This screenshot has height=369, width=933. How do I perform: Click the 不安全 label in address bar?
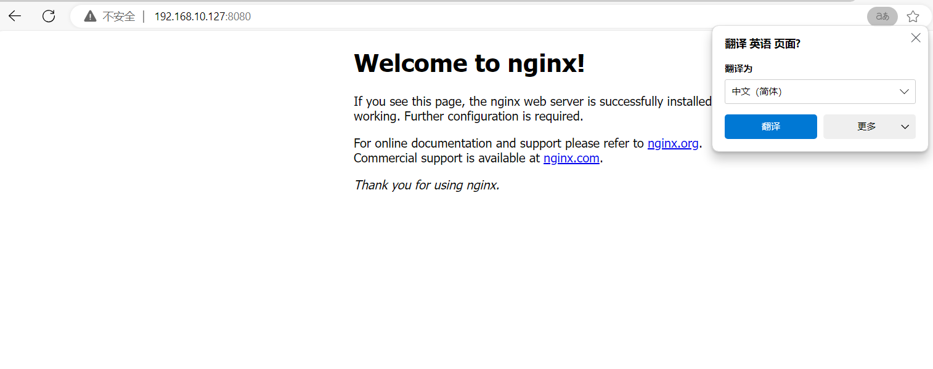click(x=118, y=17)
